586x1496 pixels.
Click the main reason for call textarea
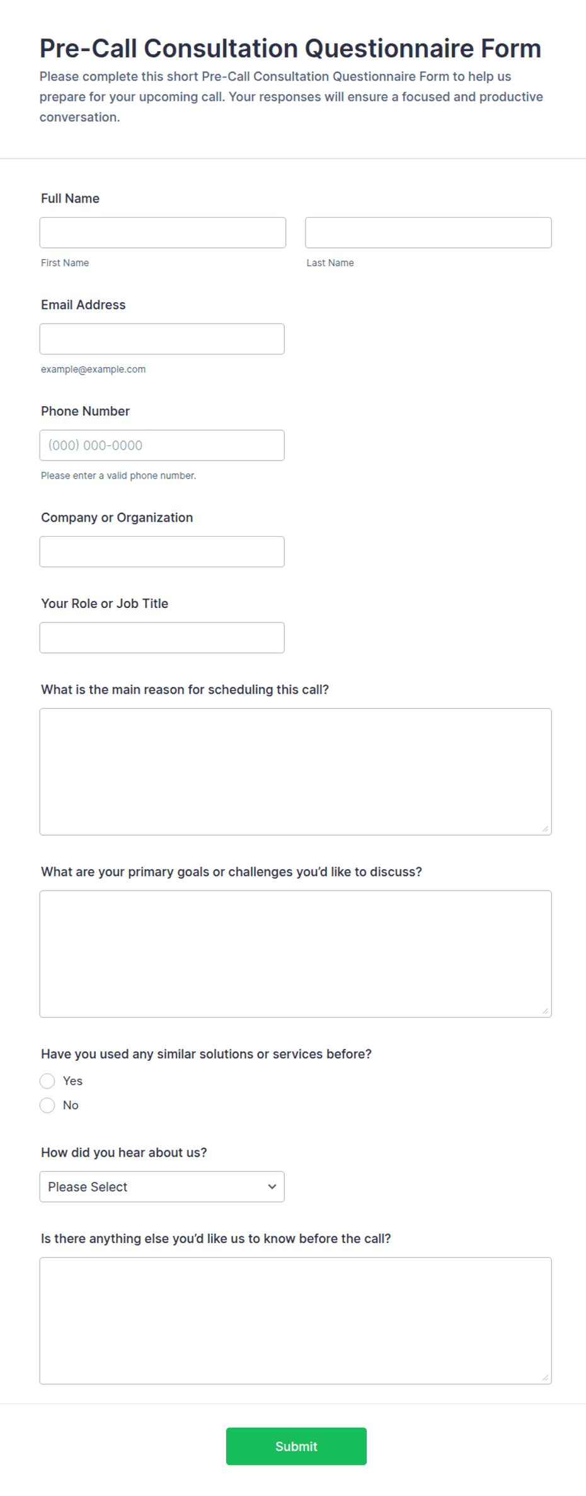click(296, 772)
